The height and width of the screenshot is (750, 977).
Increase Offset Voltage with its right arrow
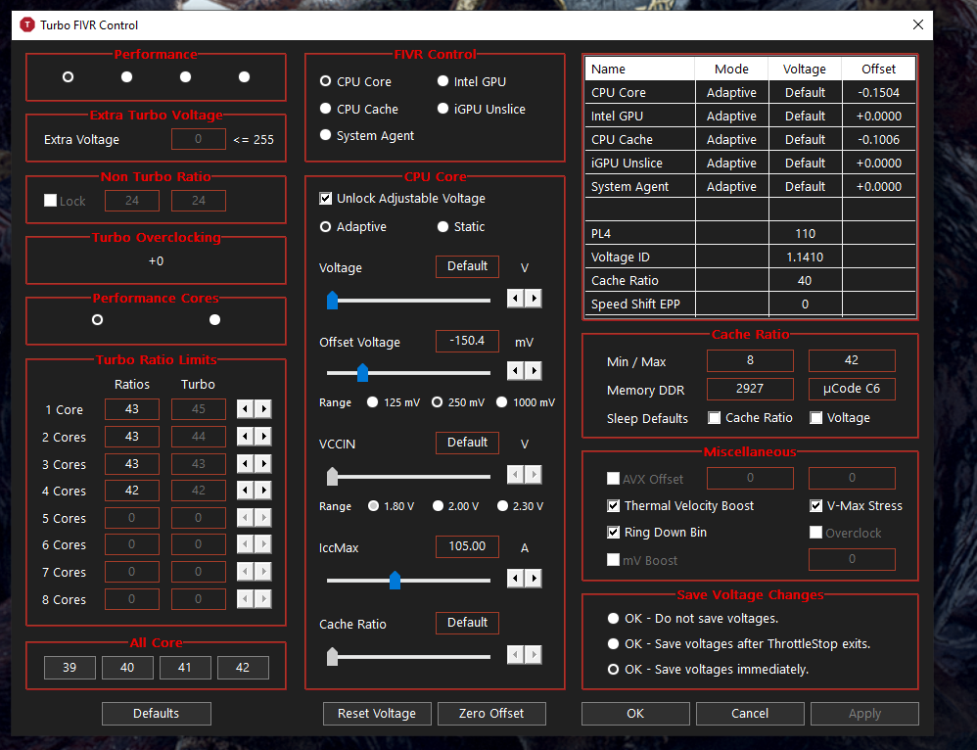534,371
